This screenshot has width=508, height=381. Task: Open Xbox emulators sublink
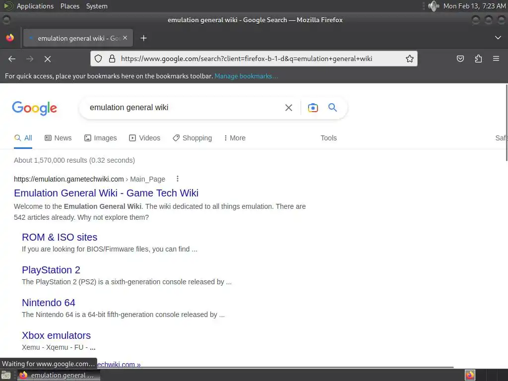tap(57, 335)
